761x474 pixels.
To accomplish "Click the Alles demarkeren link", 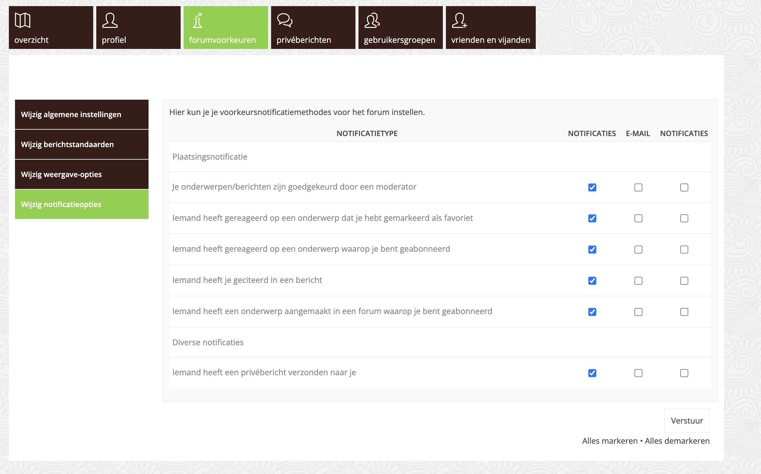I will 677,441.
